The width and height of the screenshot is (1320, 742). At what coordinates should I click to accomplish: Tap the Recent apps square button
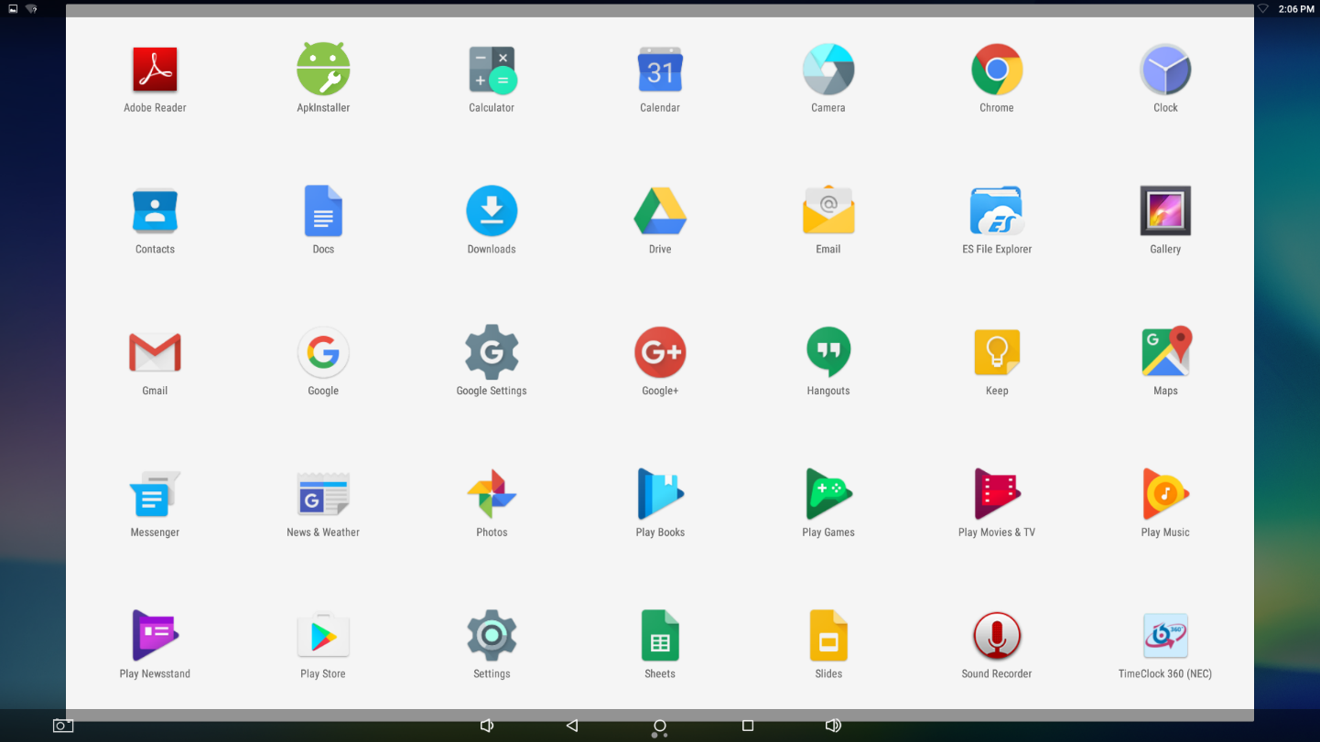tap(748, 726)
